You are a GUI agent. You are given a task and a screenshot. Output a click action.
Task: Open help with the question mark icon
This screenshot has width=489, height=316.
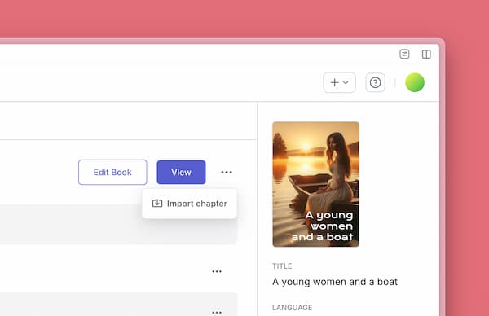pos(375,82)
